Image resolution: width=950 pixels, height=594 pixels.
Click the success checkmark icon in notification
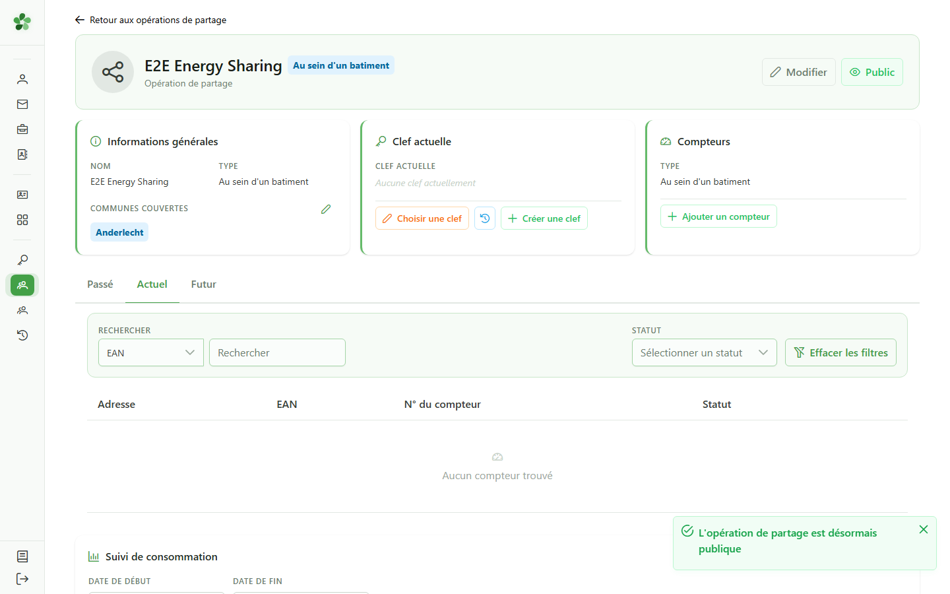pyautogui.click(x=687, y=531)
